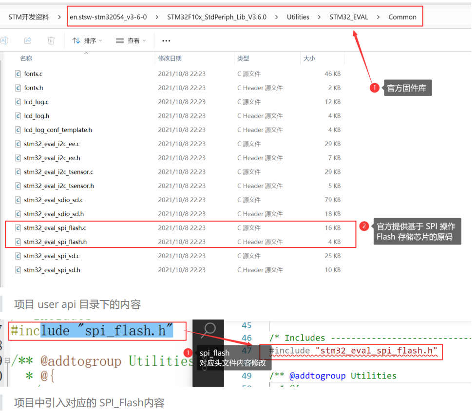This screenshot has width=476, height=414.
Task: Select file name fonts.h
Action: pos(34,88)
